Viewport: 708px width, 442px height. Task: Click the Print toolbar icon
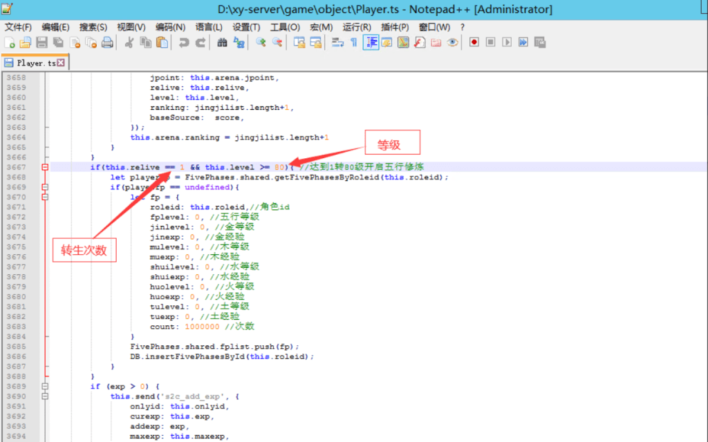(107, 42)
